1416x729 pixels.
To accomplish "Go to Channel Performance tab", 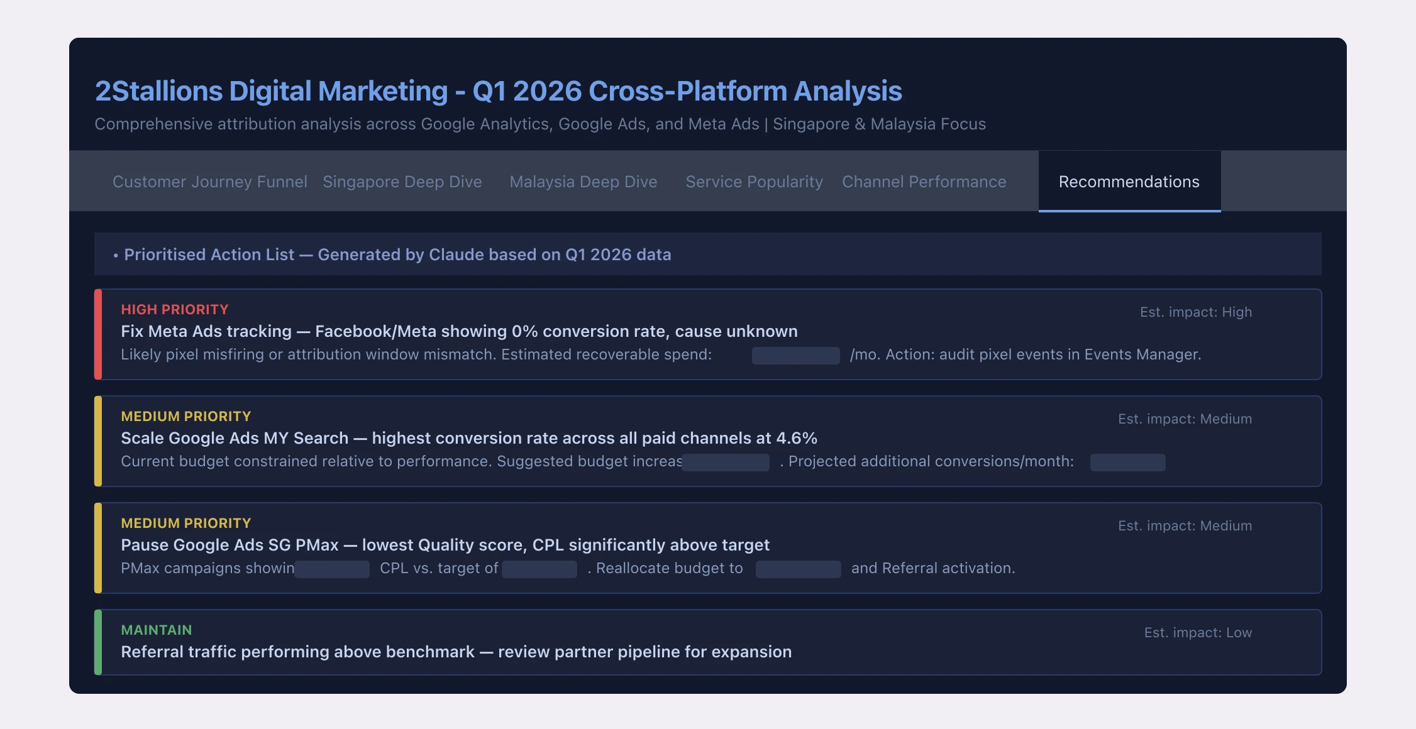I will (924, 182).
